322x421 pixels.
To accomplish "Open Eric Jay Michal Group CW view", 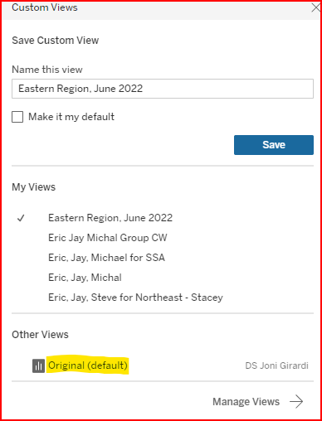I will point(108,238).
